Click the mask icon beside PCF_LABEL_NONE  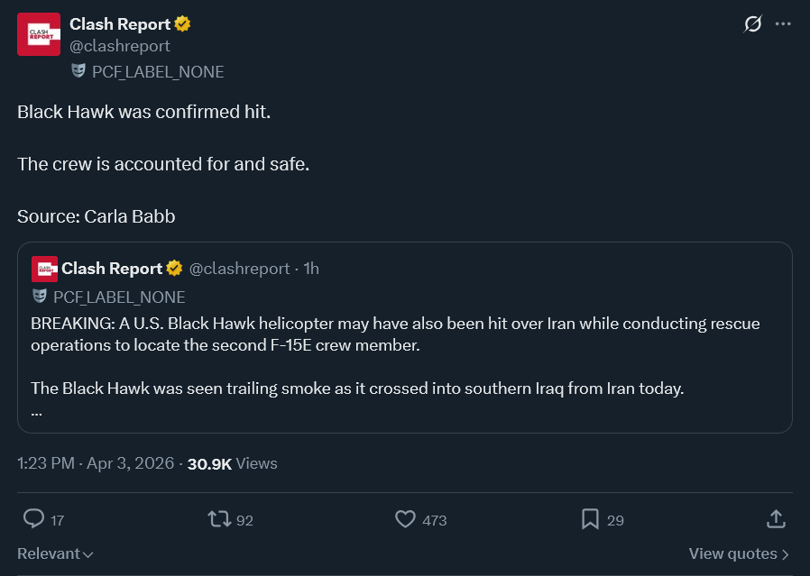(x=78, y=71)
